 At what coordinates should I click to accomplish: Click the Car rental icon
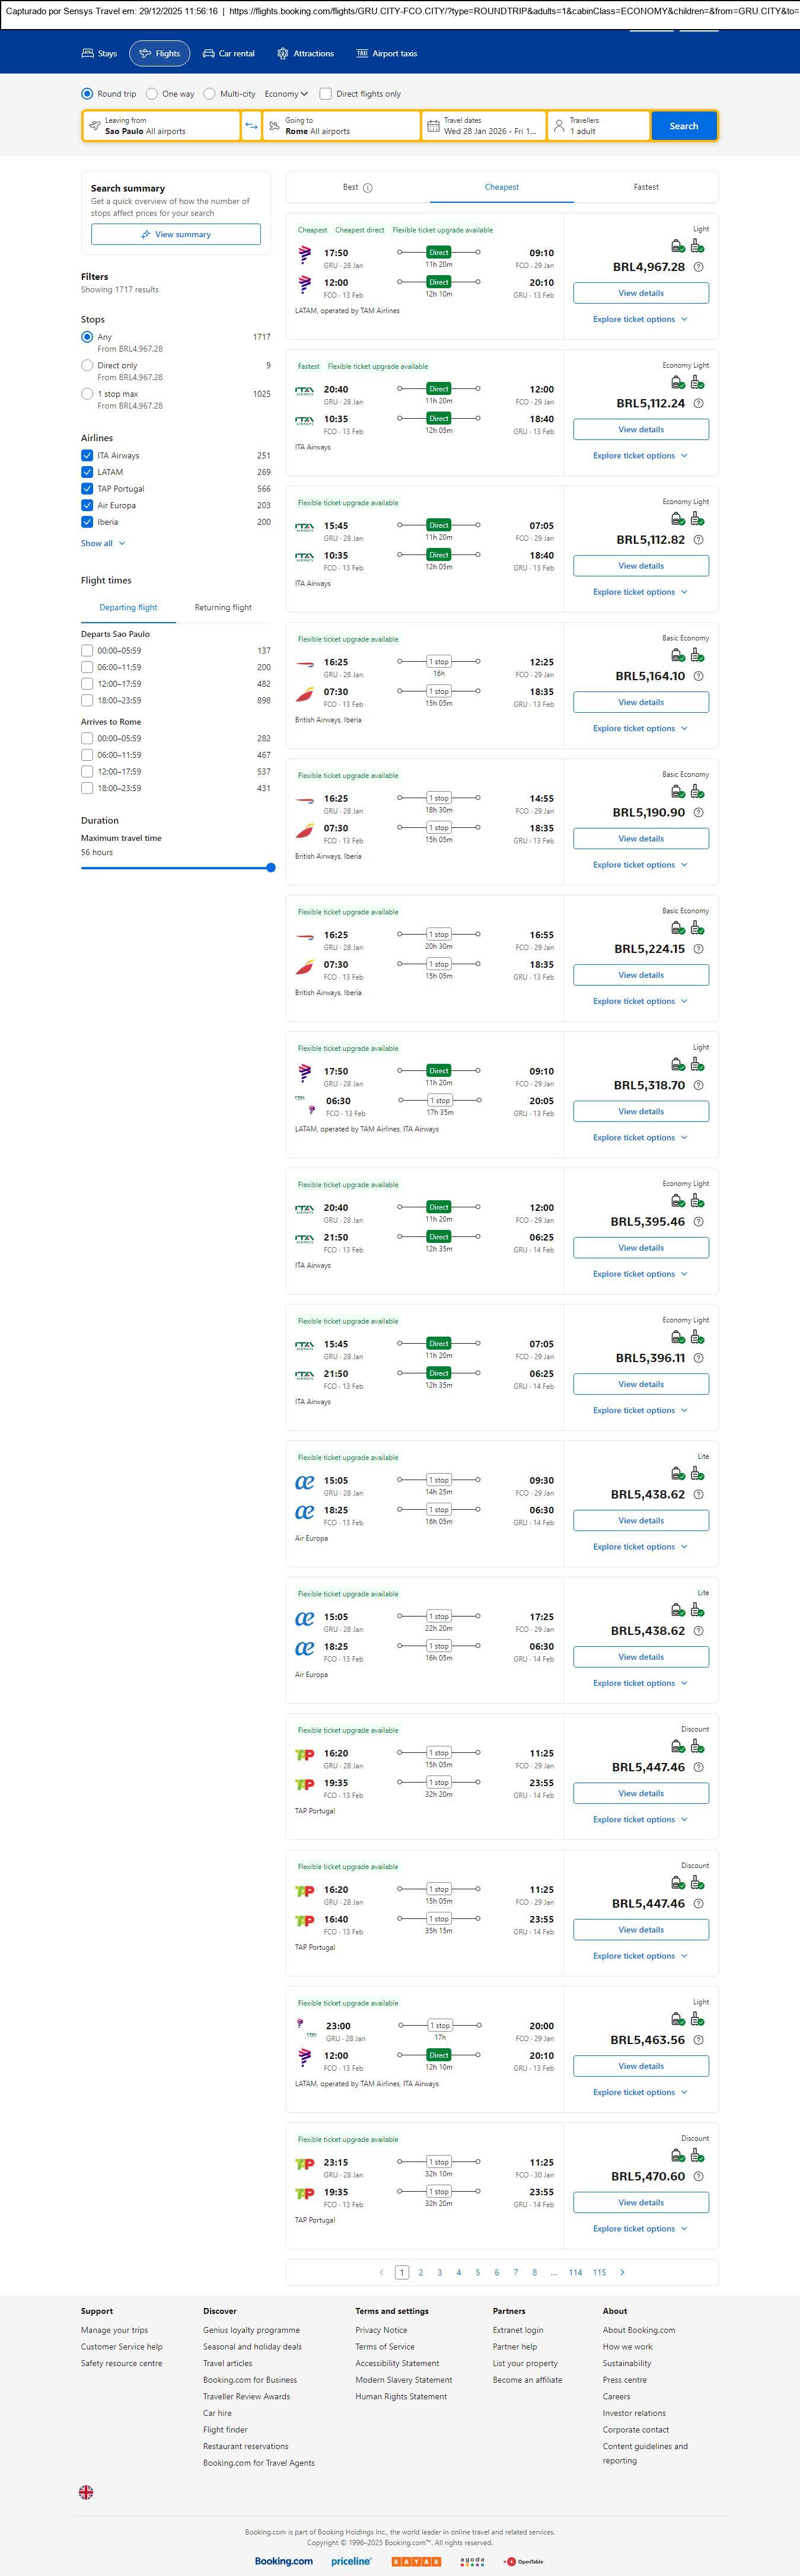209,54
